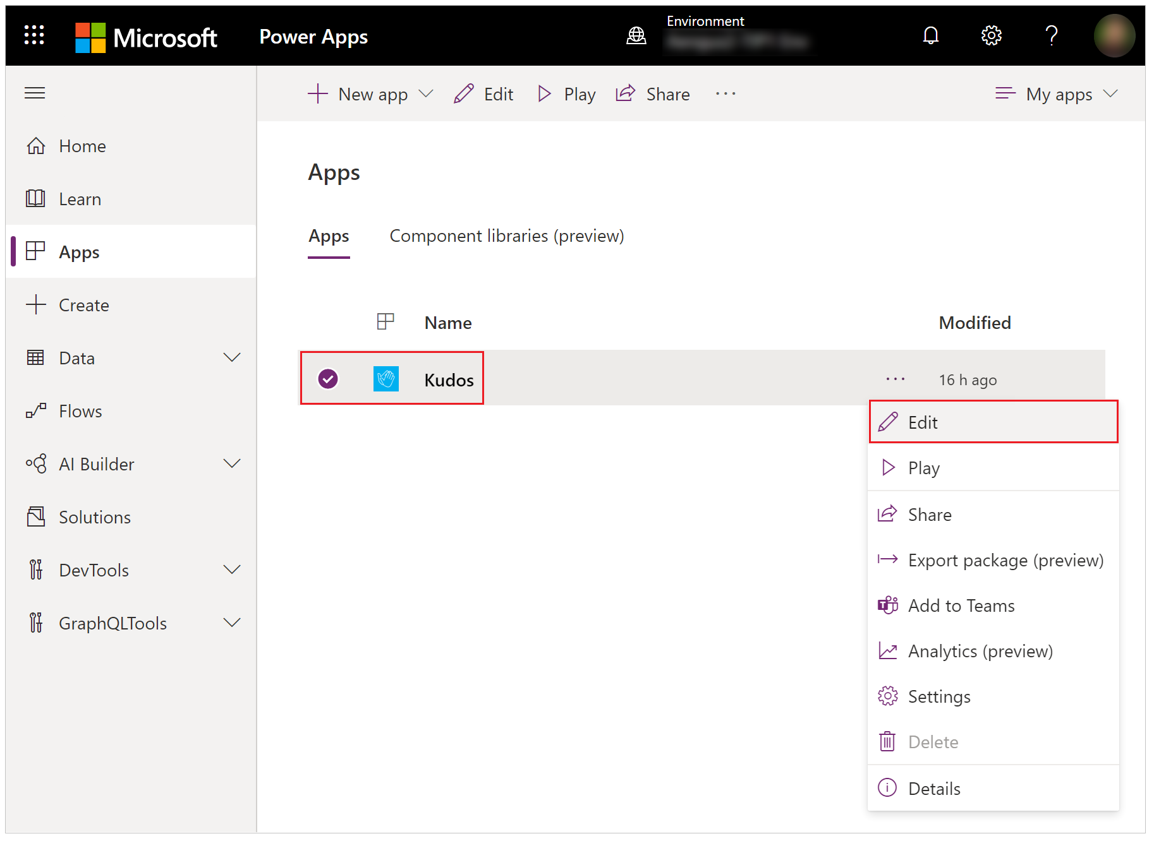Switch to Component libraries (preview) tab
This screenshot has width=1154, height=841.
pos(507,236)
